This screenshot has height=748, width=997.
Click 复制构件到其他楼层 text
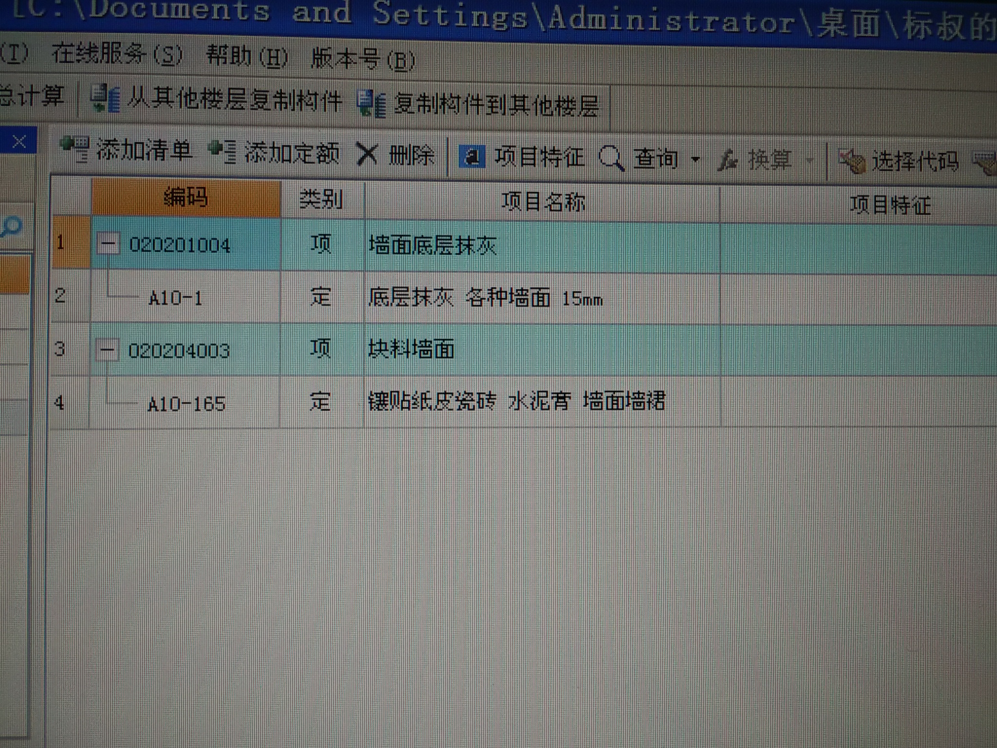click(497, 105)
